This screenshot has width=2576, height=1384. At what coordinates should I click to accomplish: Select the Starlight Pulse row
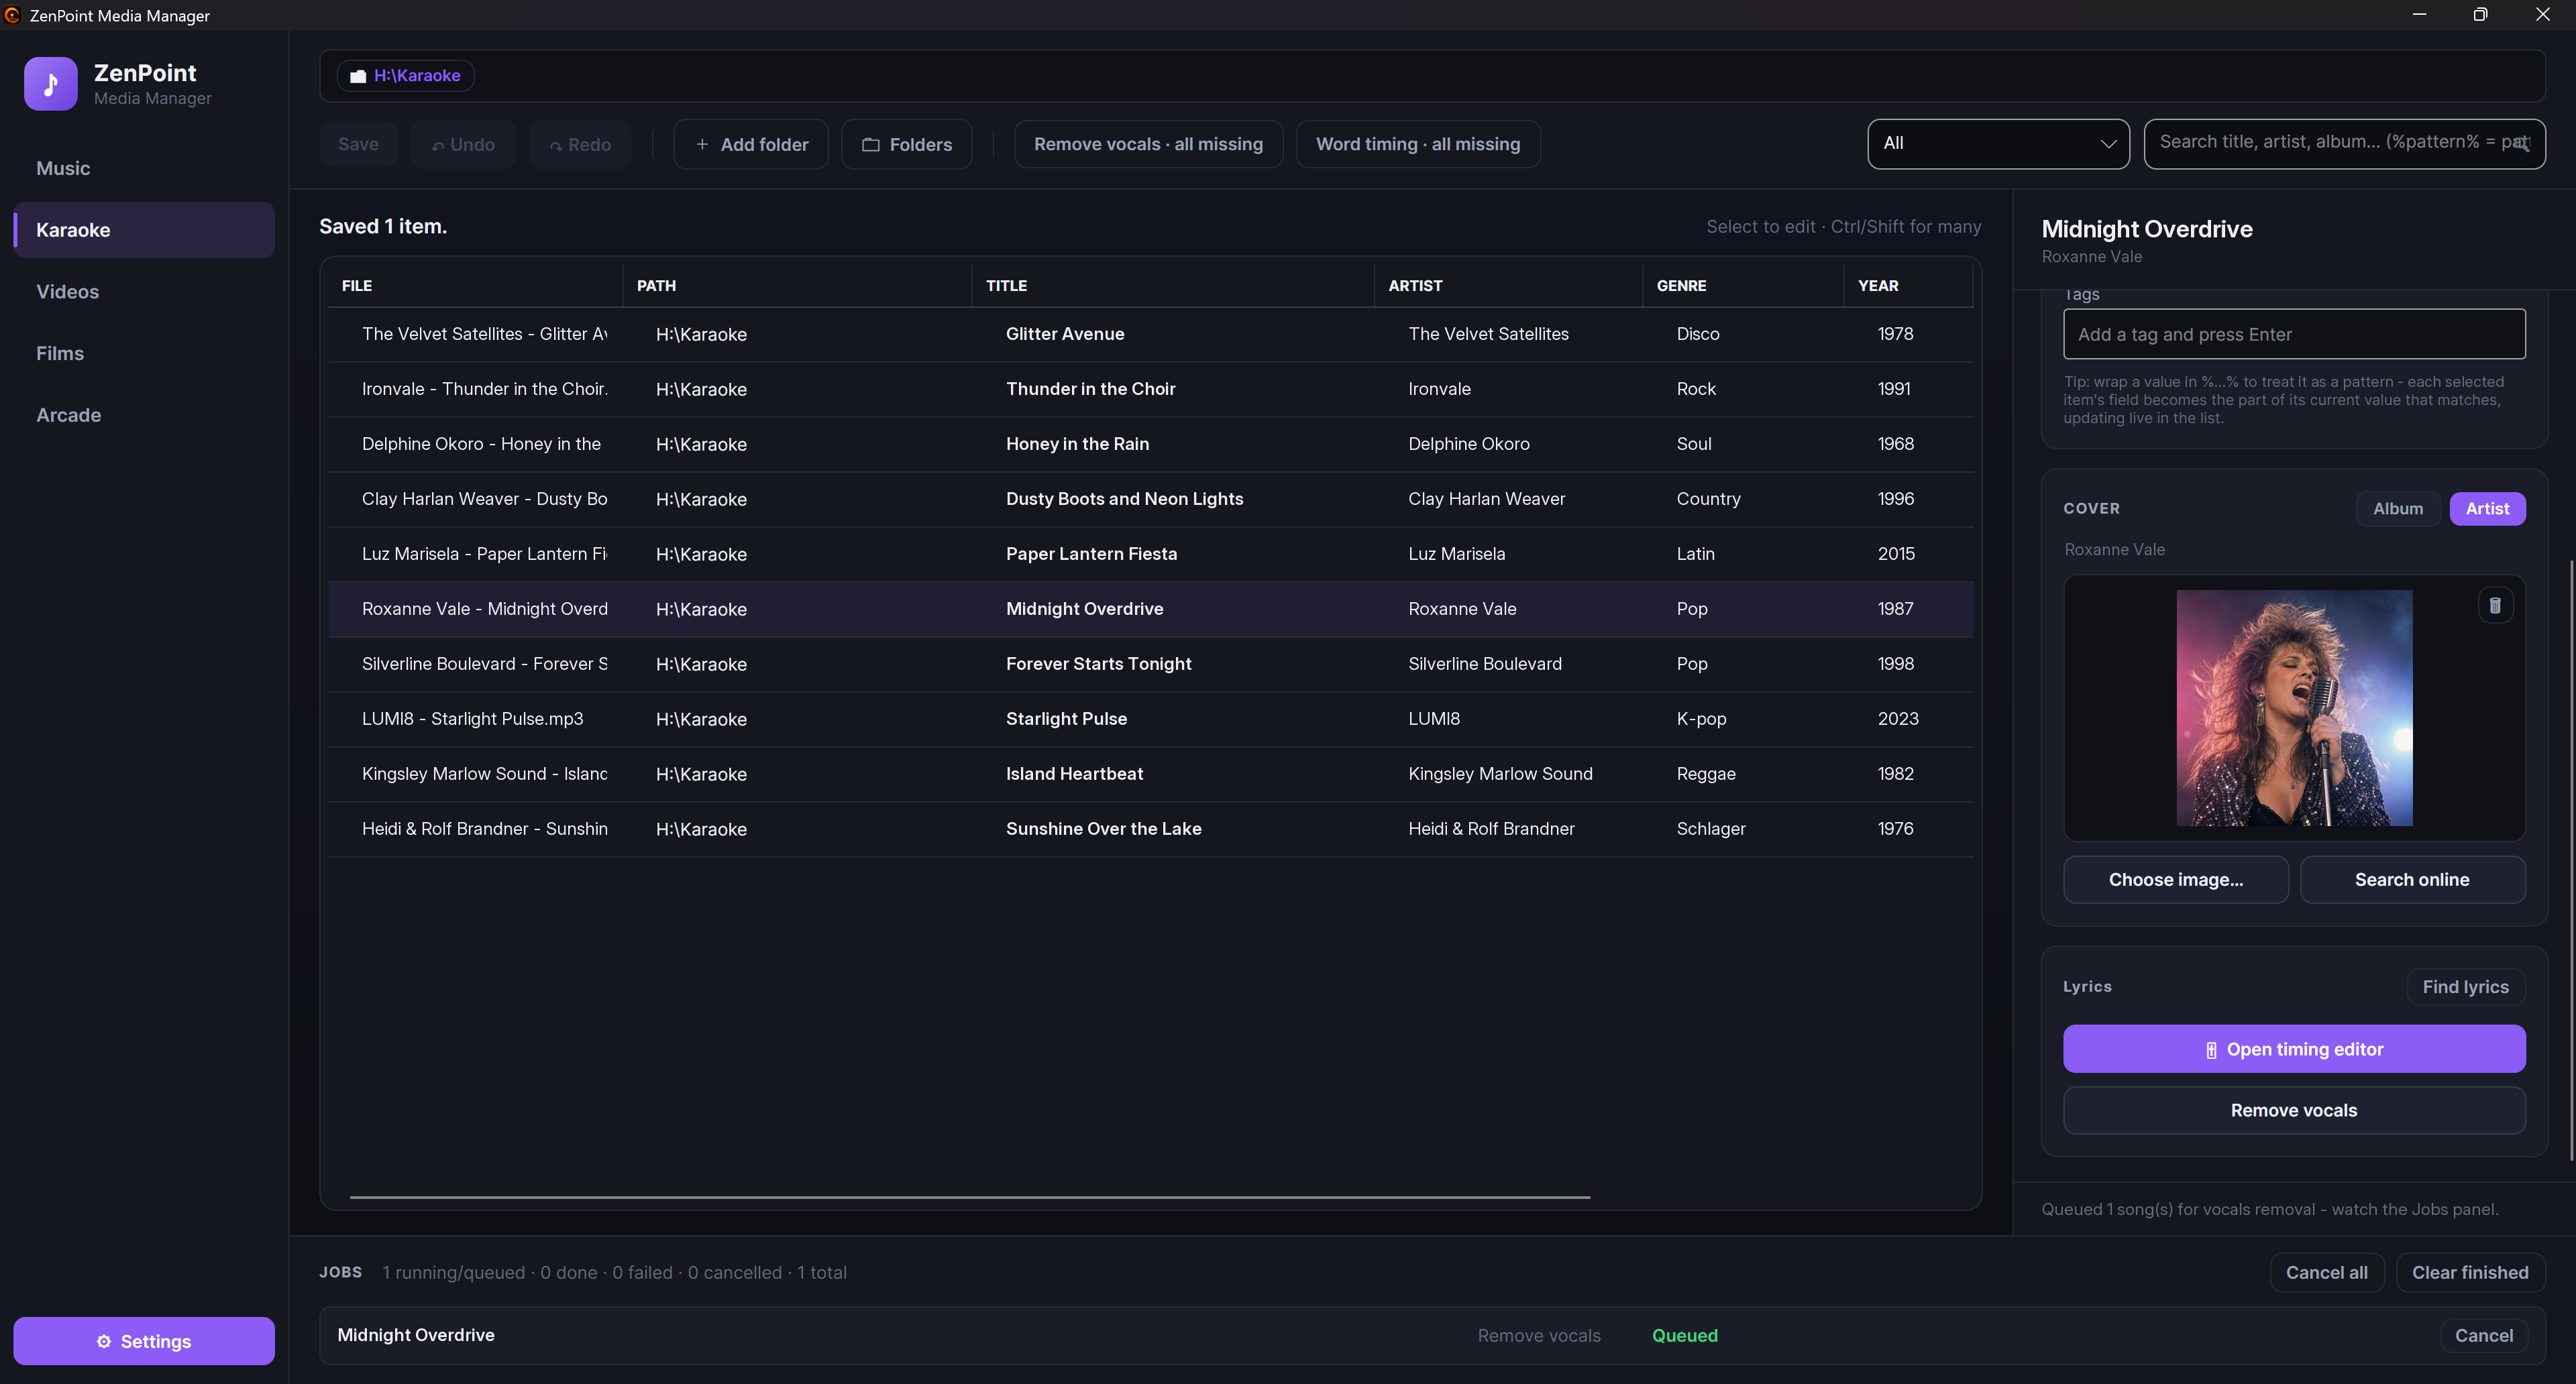[1150, 719]
